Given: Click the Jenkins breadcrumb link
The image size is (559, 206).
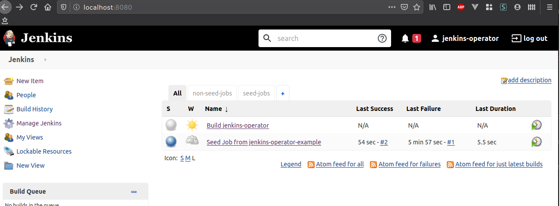Looking at the screenshot, I should [21, 59].
